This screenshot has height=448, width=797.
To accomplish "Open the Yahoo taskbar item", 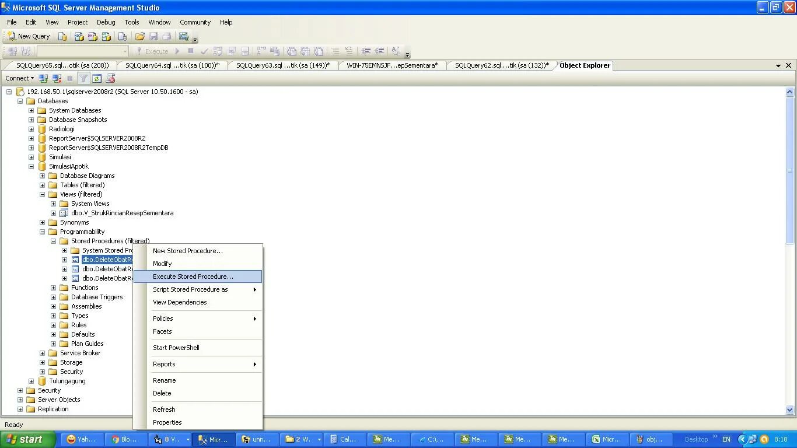I will pyautogui.click(x=82, y=439).
